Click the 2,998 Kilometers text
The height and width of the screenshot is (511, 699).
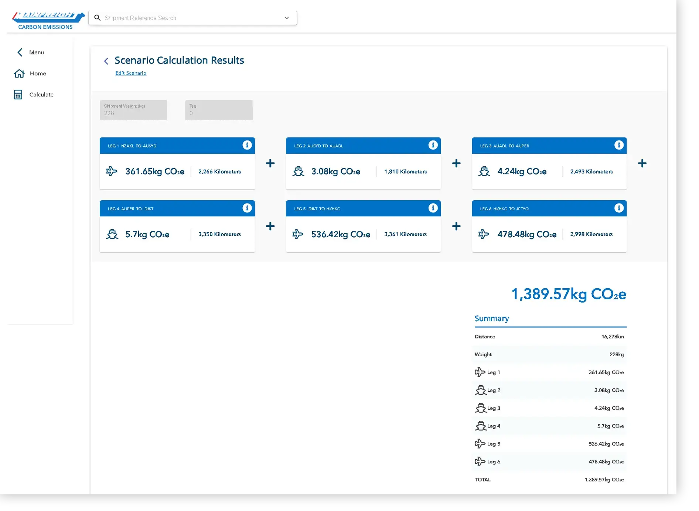tap(591, 234)
